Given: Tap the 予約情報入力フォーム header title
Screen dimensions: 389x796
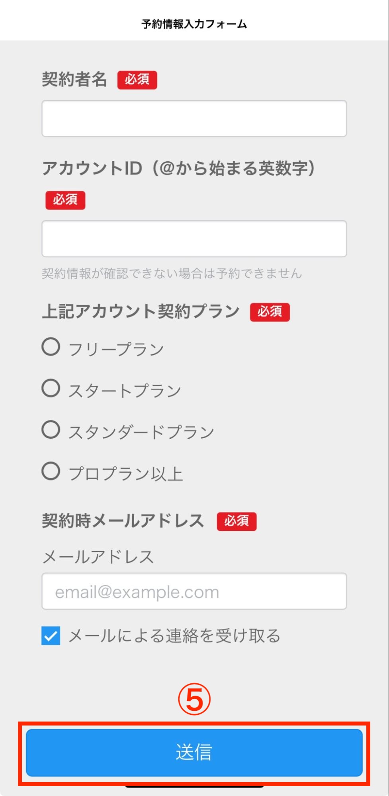Looking at the screenshot, I should [x=194, y=24].
